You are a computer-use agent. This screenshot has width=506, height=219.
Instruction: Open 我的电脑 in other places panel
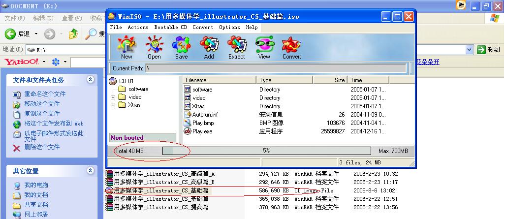tap(36, 185)
